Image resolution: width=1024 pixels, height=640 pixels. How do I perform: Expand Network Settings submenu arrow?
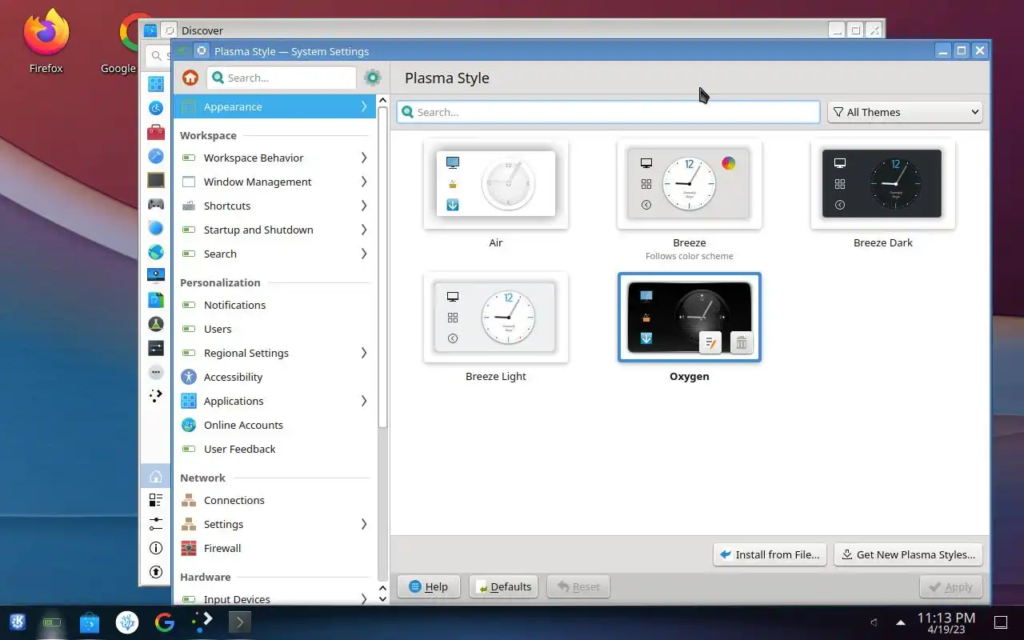[x=364, y=524]
